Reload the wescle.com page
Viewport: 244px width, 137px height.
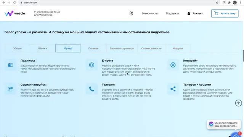pos(14,3)
